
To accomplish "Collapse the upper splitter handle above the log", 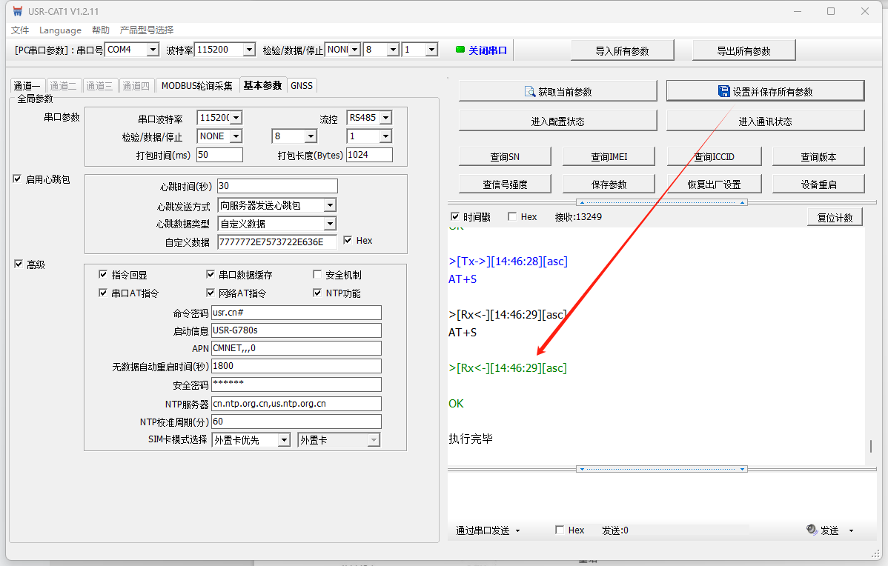I will point(661,202).
